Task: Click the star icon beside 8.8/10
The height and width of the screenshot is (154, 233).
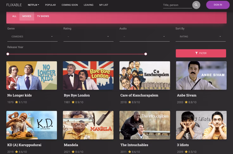Action: pos(186,102)
